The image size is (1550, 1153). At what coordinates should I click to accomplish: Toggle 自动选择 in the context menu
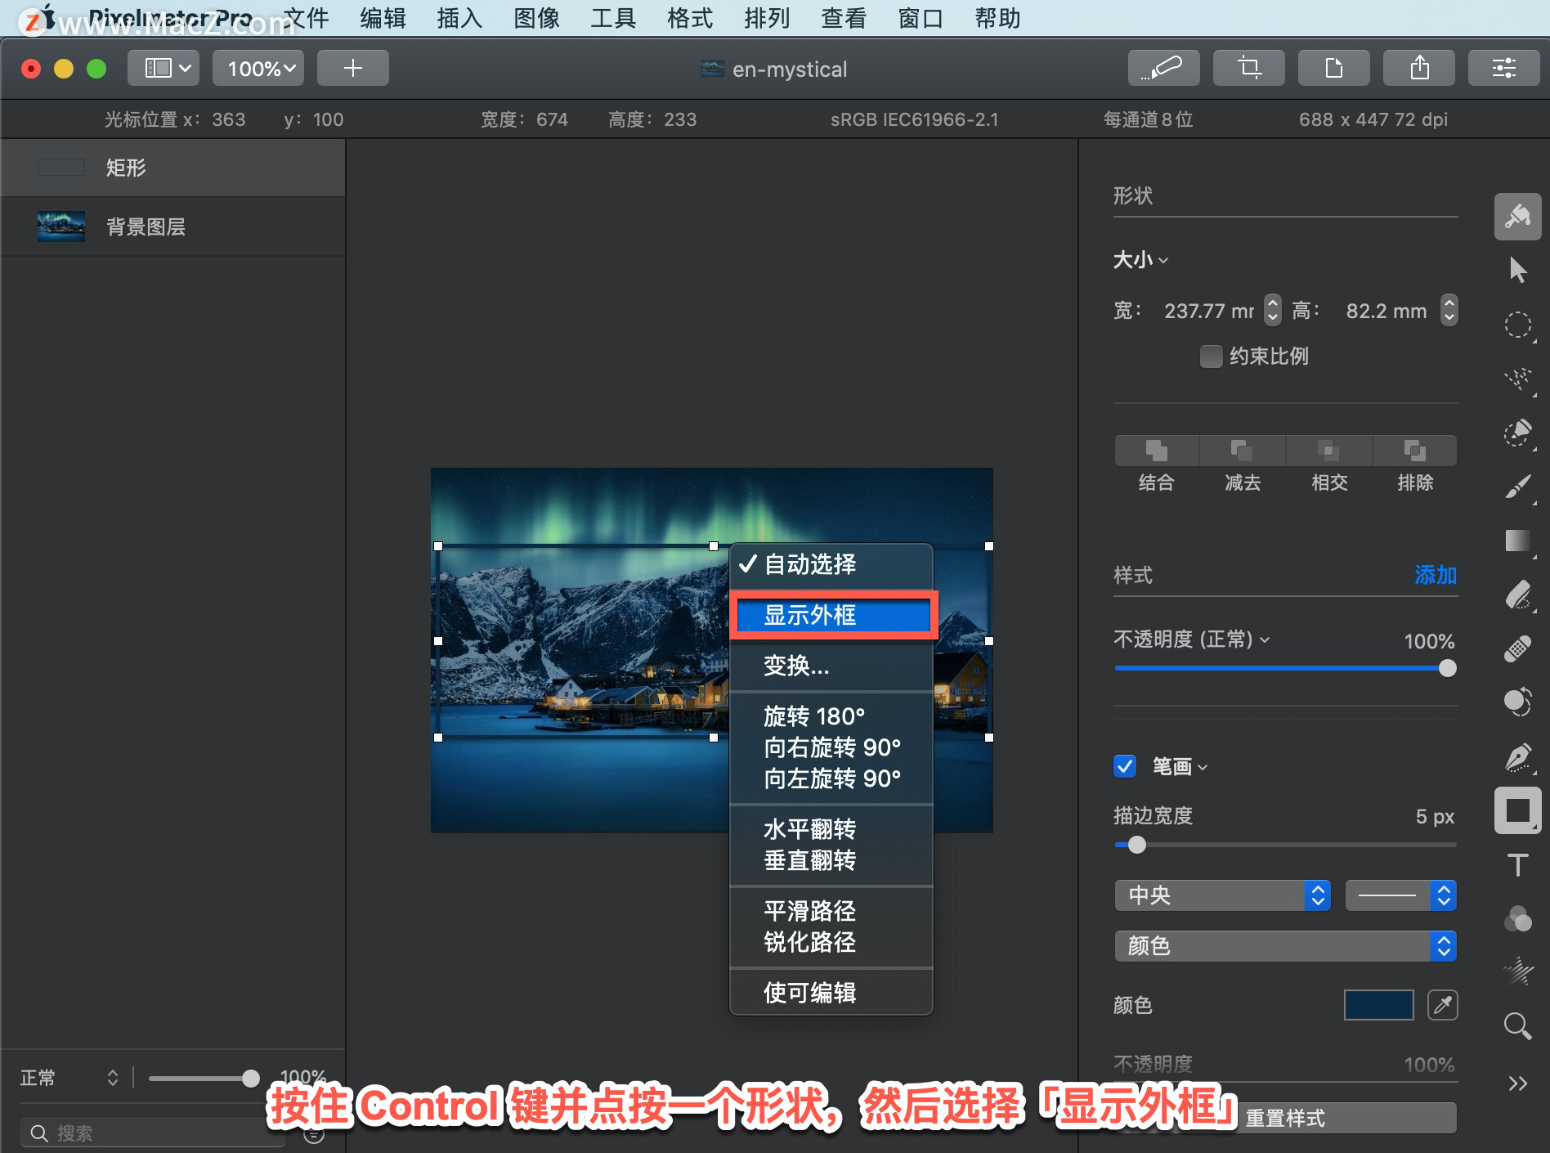click(810, 564)
